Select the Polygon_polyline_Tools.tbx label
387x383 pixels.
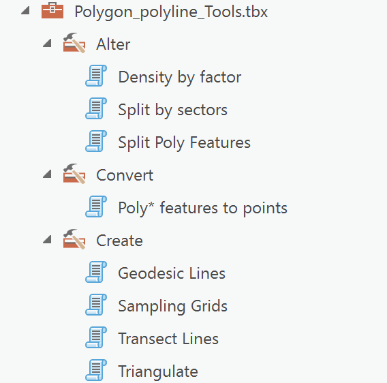click(171, 12)
